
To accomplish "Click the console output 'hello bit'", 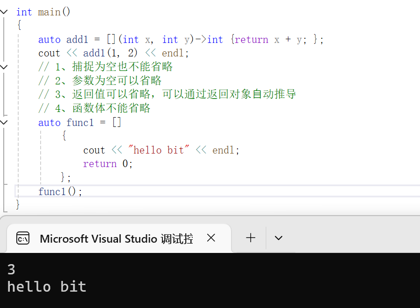I will (47, 287).
